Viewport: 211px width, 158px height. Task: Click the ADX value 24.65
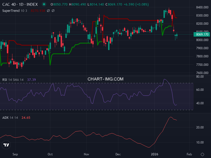(x=25, y=117)
